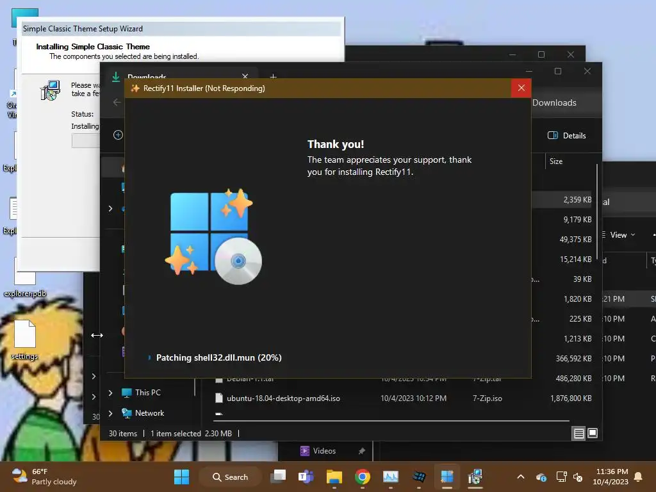This screenshot has width=656, height=492.
Task: Open the clock and date flyout
Action: [611, 477]
